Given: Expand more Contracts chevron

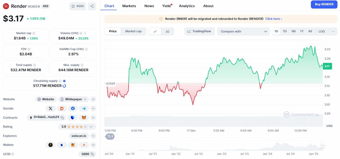Looking at the screenshot, I should point(93,117).
